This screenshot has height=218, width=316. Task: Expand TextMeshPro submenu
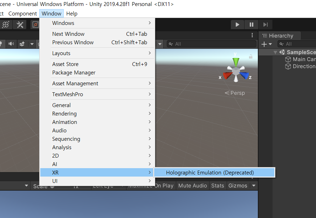point(97,94)
